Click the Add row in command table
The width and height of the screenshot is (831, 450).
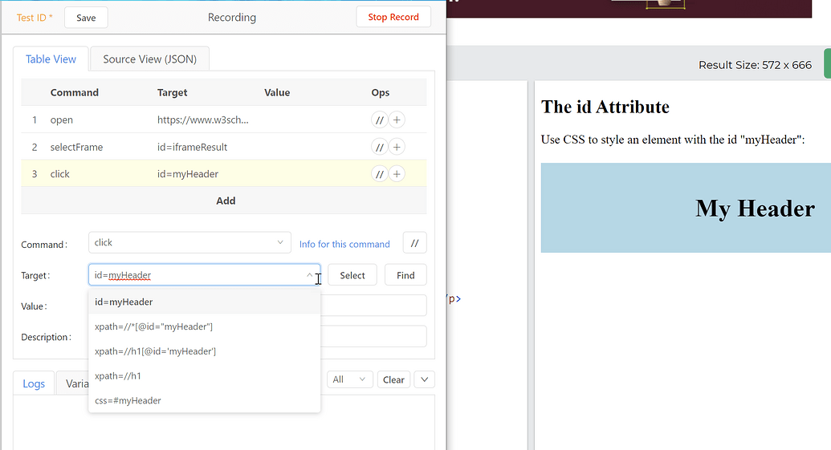pos(224,201)
